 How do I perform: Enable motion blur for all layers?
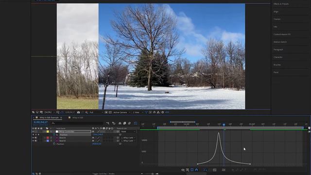tap(129, 123)
